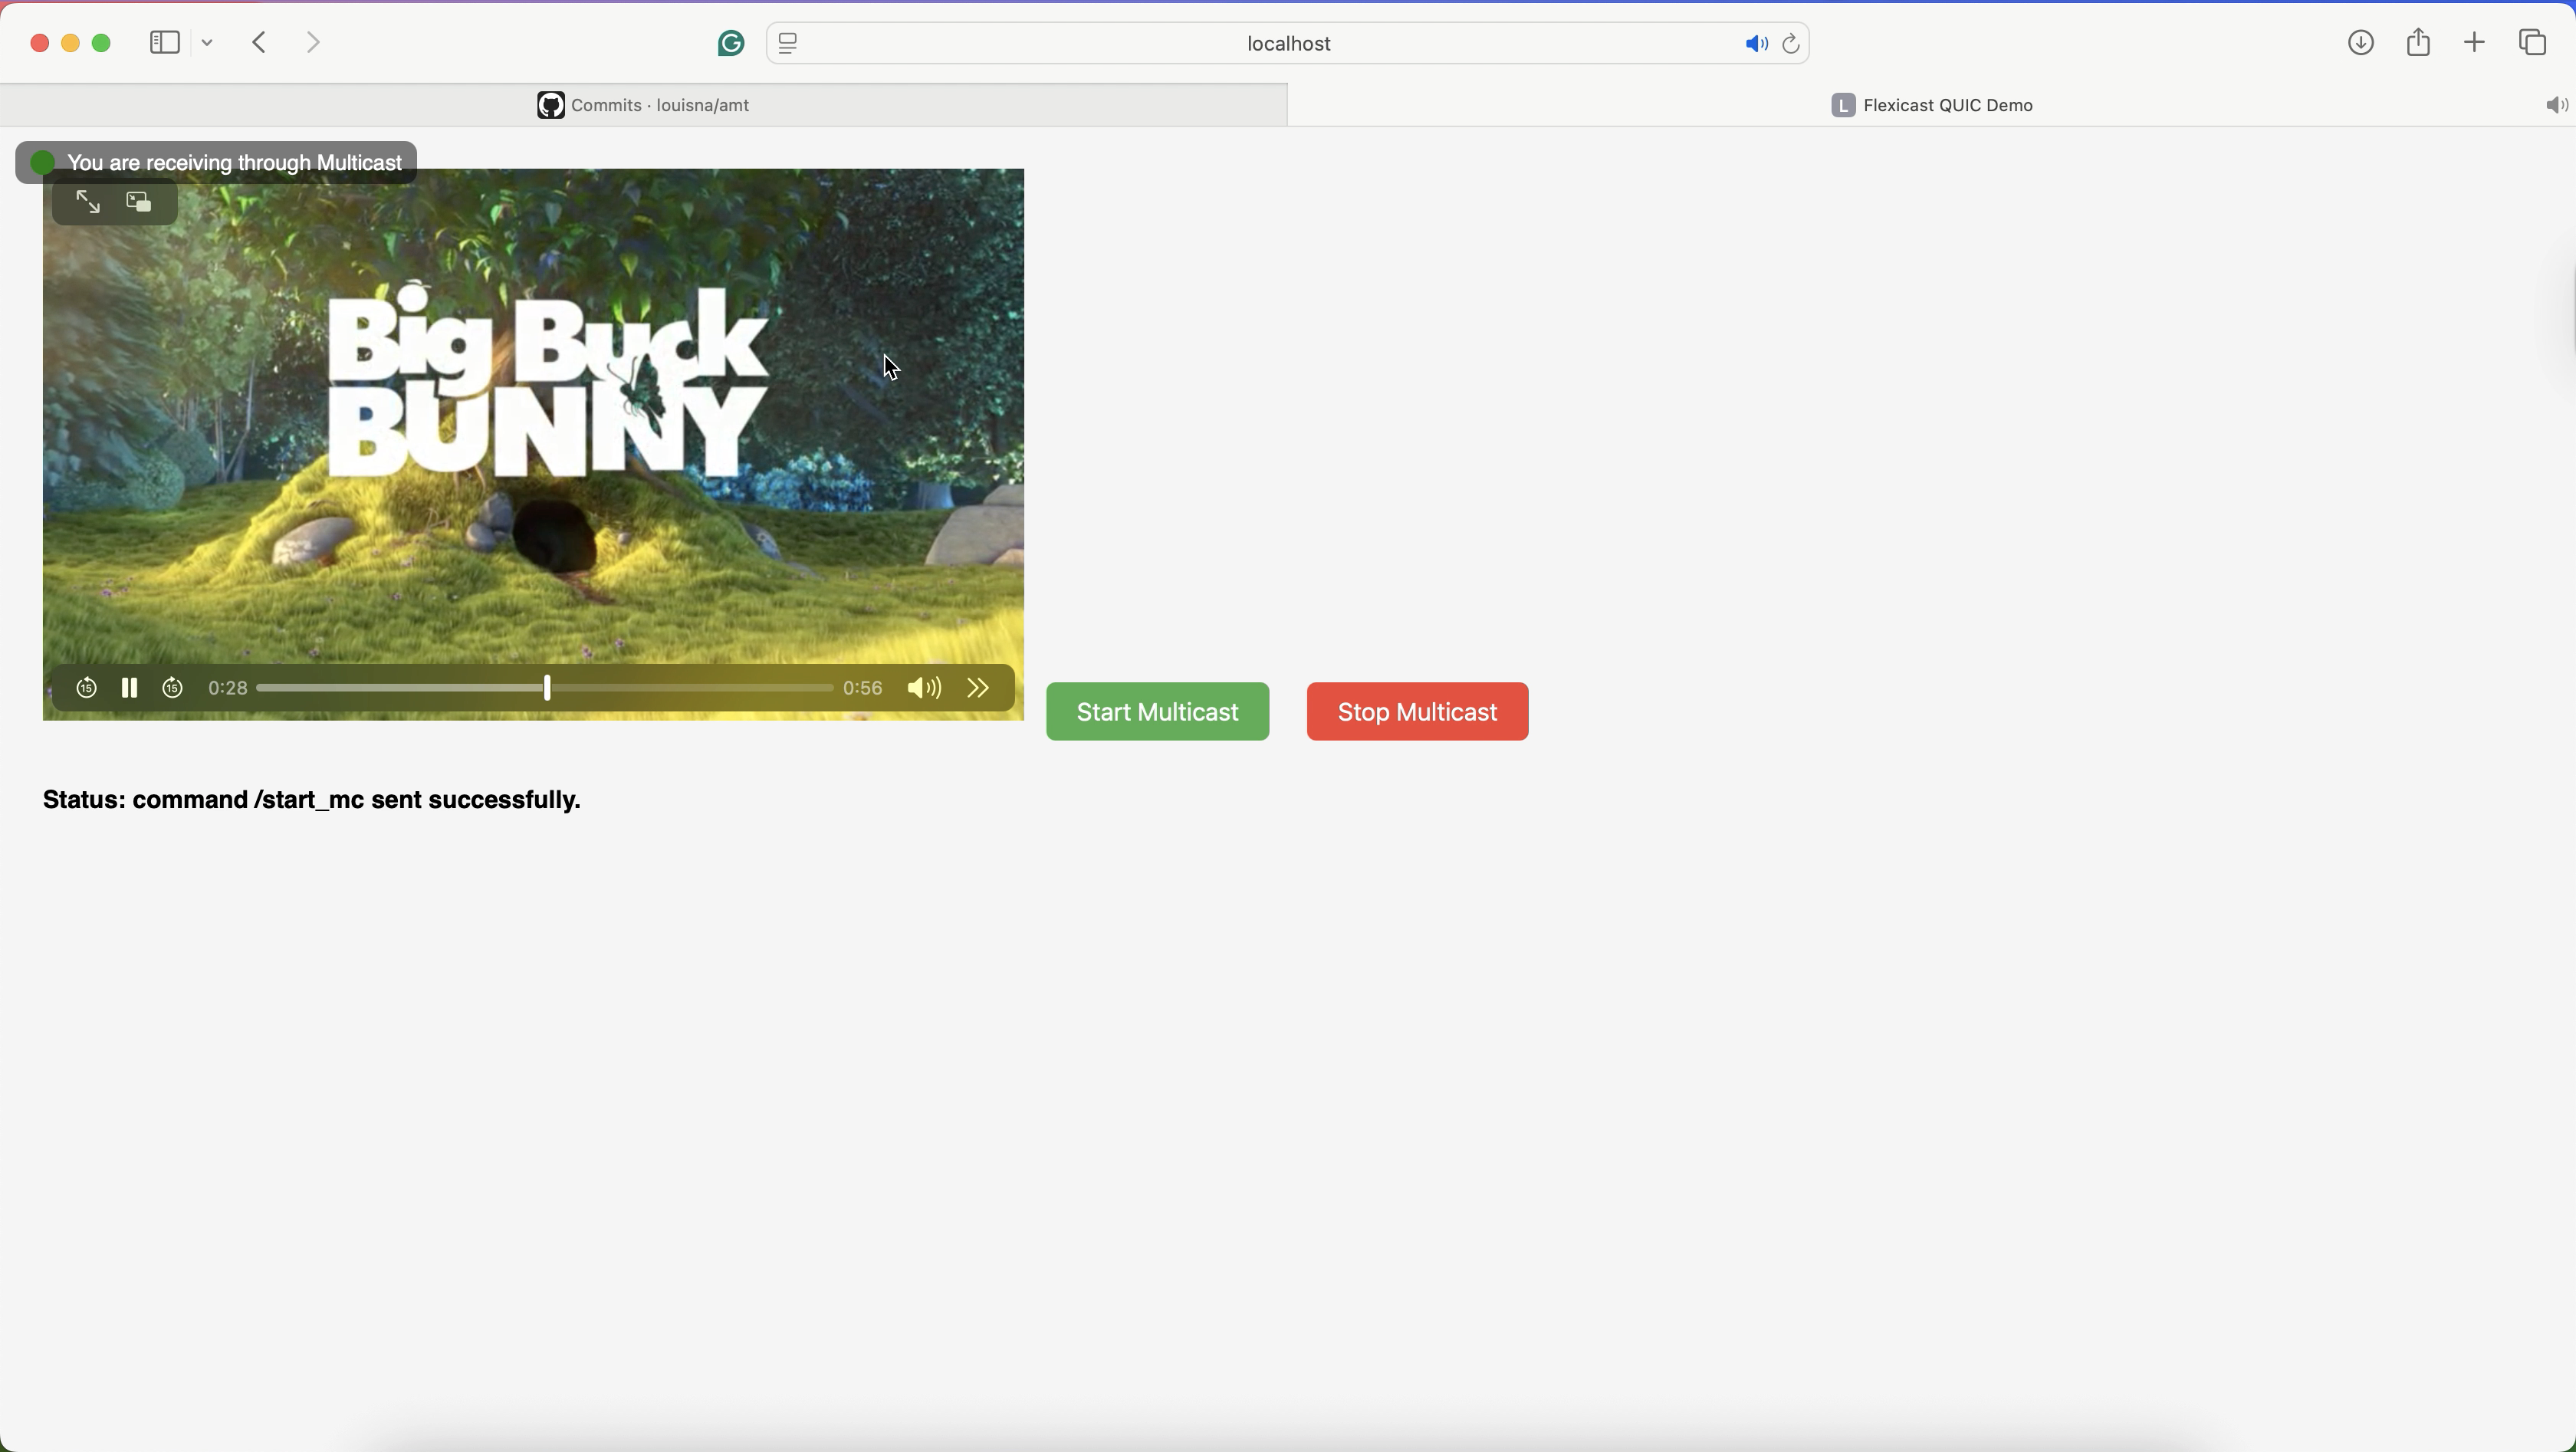
Task: Open the Grammarly extension
Action: pos(731,44)
